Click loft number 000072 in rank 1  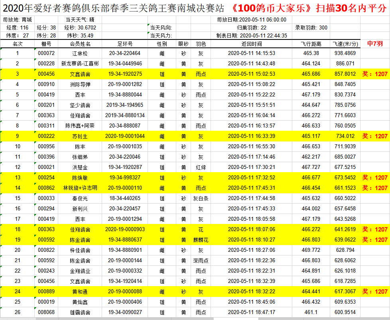(x=46, y=53)
